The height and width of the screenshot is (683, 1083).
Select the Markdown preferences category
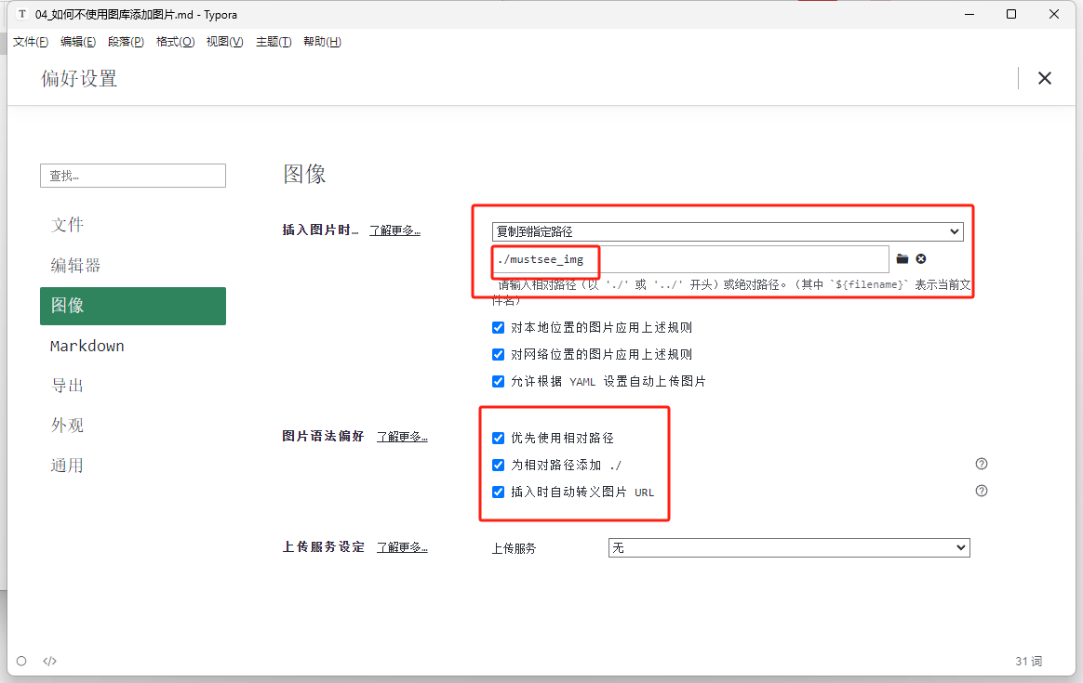click(133, 346)
